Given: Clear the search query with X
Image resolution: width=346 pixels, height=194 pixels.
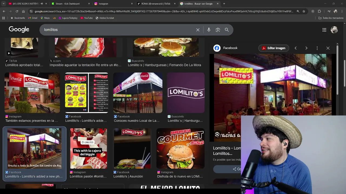Looking at the screenshot, I should click(x=198, y=30).
